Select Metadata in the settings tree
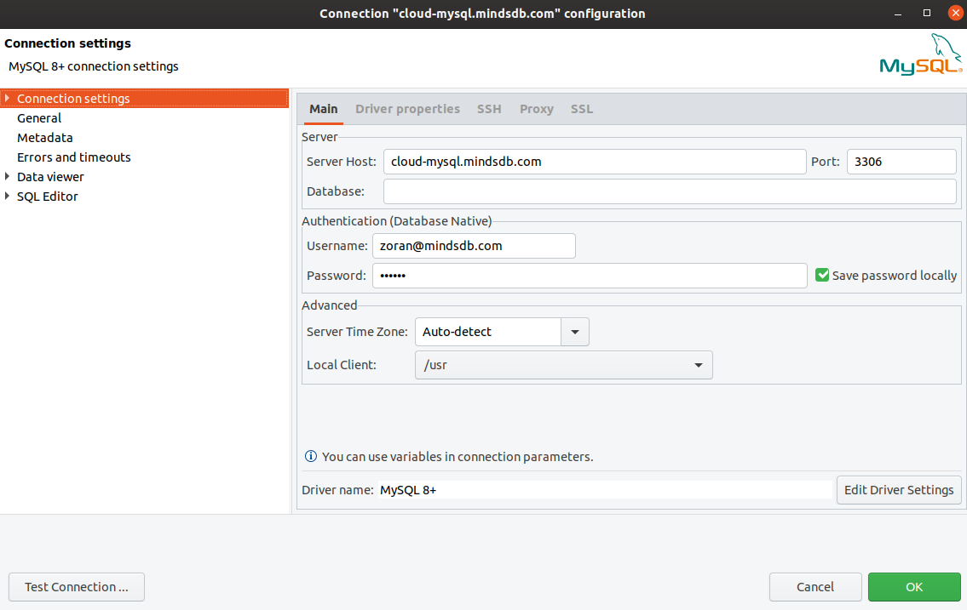 (x=44, y=137)
